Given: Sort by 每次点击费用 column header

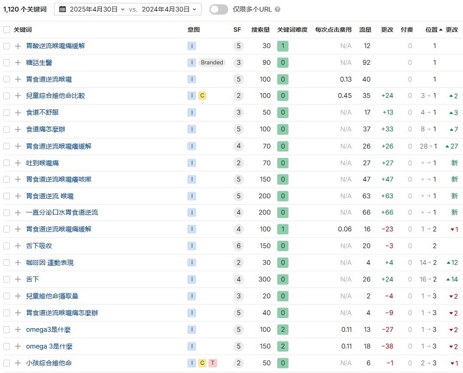Looking at the screenshot, I should point(333,29).
